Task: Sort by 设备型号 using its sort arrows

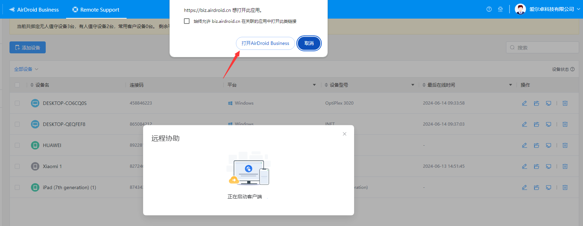Action: pos(326,85)
